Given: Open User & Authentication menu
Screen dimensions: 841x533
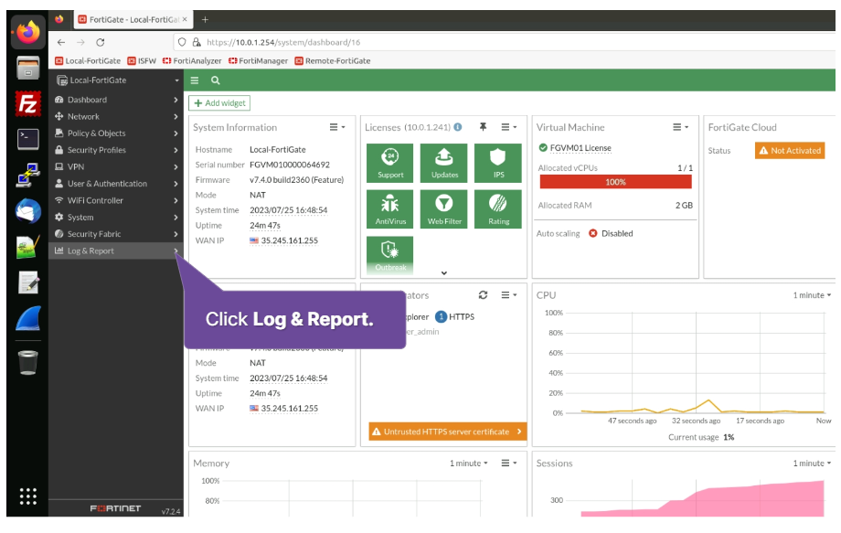Looking at the screenshot, I should tap(116, 184).
